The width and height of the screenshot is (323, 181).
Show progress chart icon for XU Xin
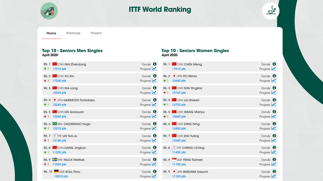click(154, 80)
